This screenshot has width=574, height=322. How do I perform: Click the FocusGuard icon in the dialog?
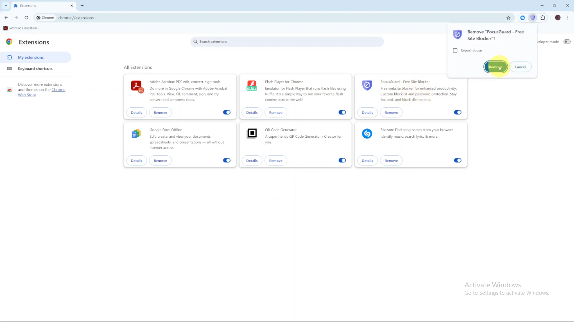[457, 35]
